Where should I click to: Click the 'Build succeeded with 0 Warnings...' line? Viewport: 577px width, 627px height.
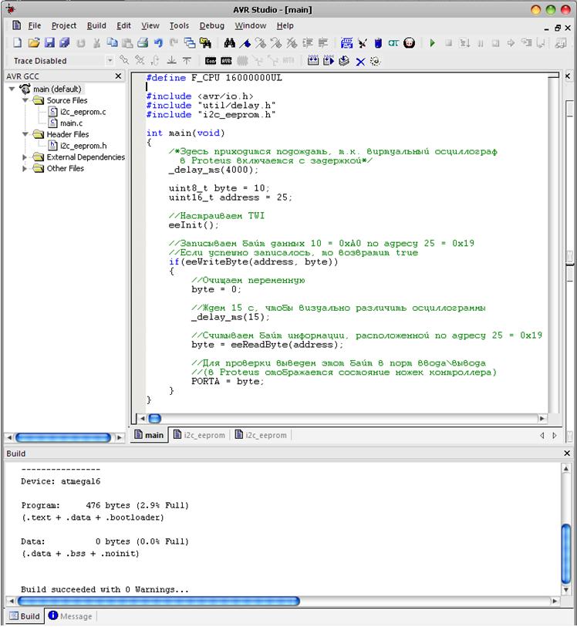point(105,589)
